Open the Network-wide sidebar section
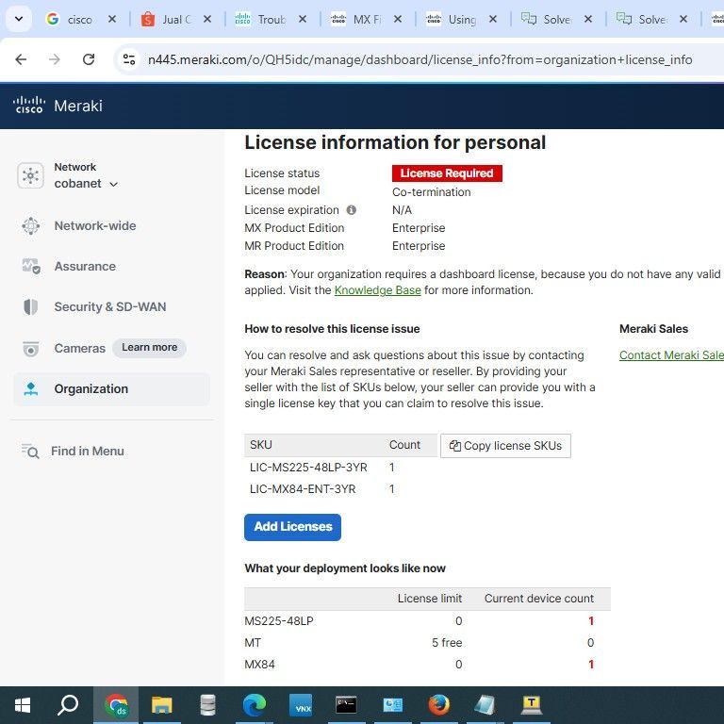The image size is (724, 724). click(x=94, y=226)
